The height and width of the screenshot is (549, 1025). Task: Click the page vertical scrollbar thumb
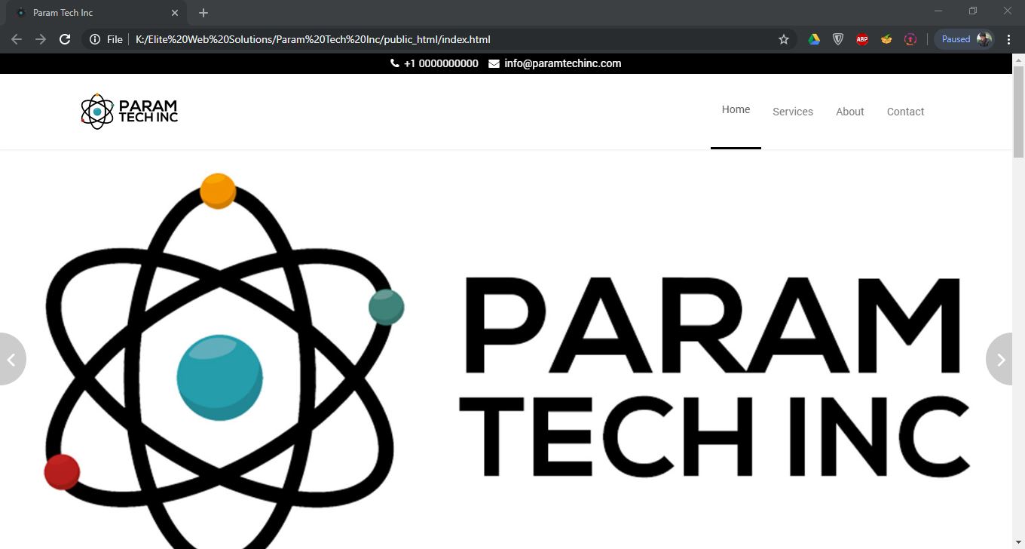[x=1018, y=112]
